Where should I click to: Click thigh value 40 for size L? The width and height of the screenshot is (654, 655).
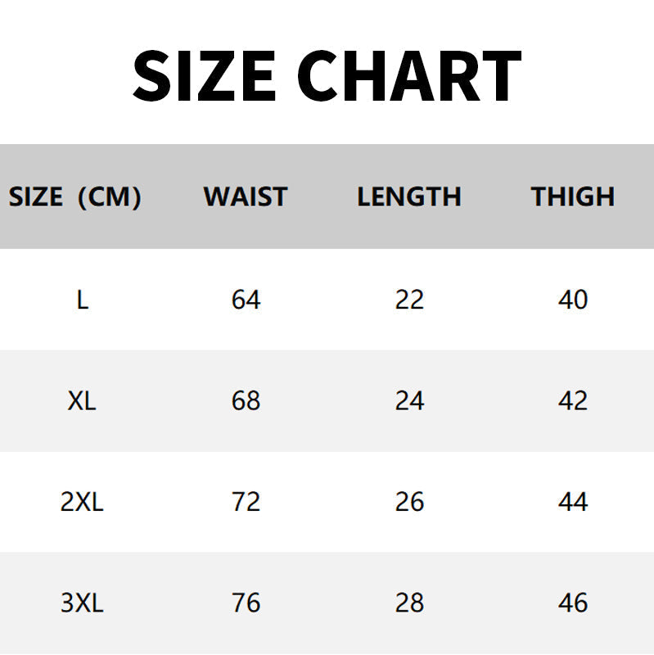point(573,300)
